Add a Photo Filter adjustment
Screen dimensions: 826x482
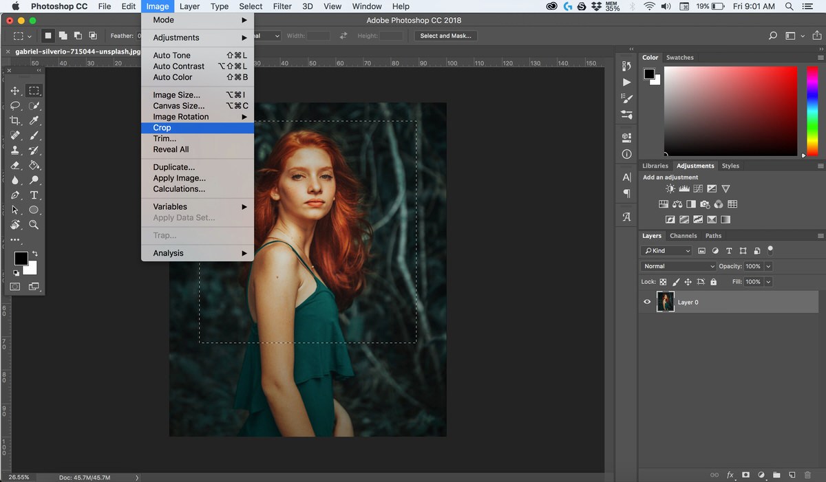[705, 204]
